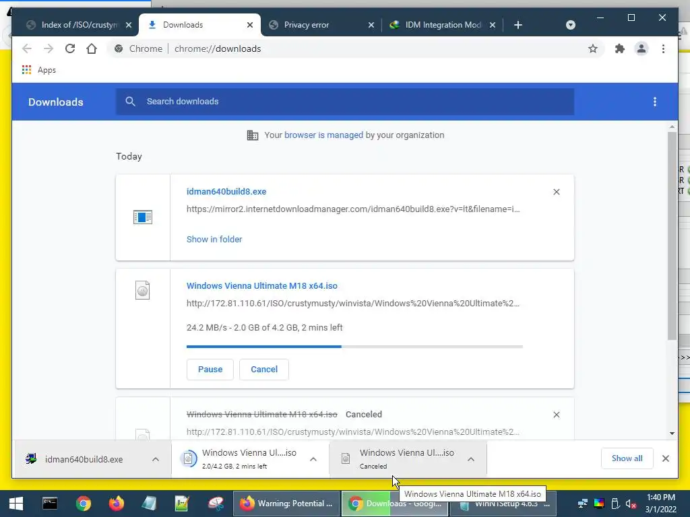690x517 pixels.
Task: Click the canceled Windows Vienna shelf item
Action: [399, 459]
